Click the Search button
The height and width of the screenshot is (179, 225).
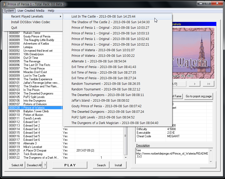(101, 165)
